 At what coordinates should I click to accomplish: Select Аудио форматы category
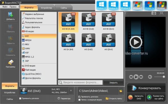coord(39,27)
